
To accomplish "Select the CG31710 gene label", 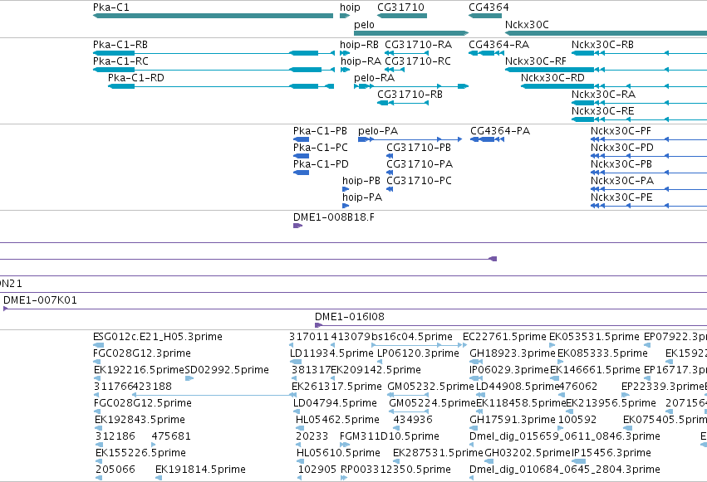I will point(400,7).
